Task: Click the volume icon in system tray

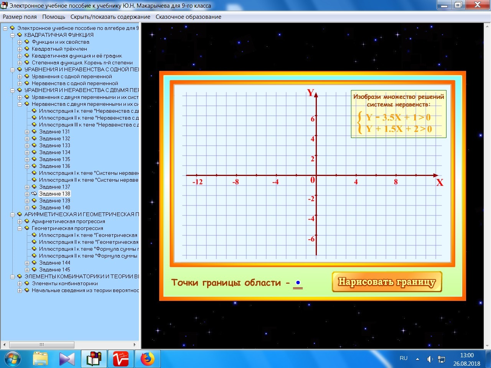Action: pyautogui.click(x=430, y=359)
